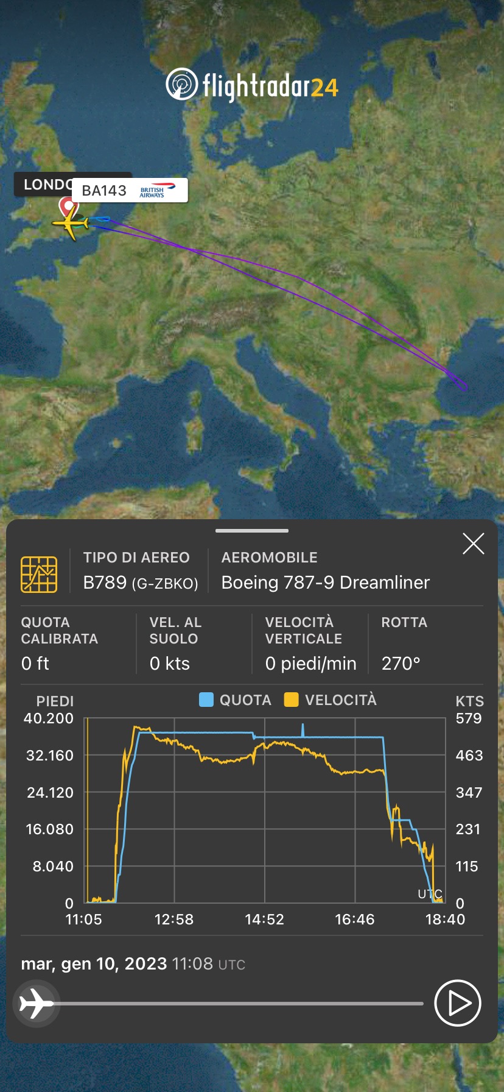Screen dimensions: 504x1092
Task: Toggle the yellow VELOCITÀ legend swatch
Action: tap(292, 700)
